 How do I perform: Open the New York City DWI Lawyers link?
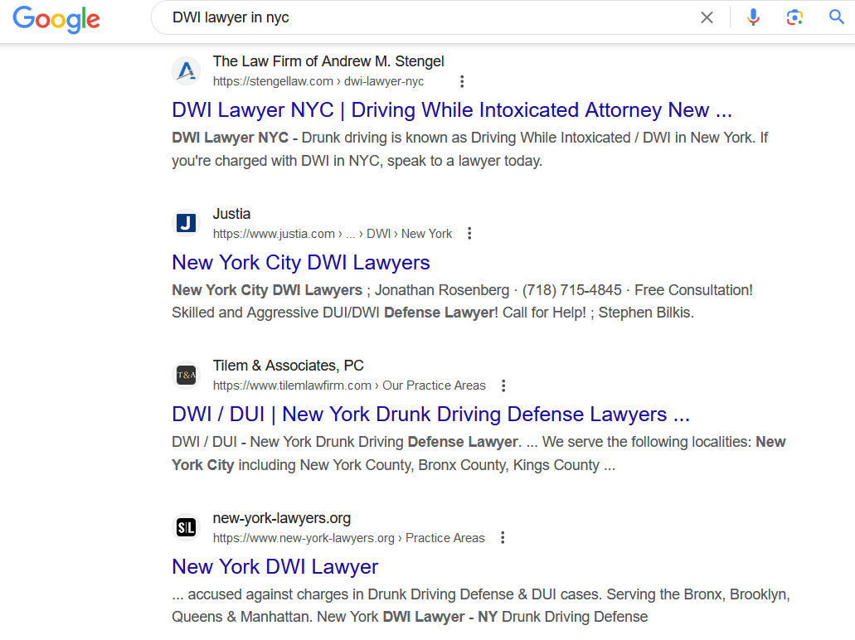click(301, 263)
